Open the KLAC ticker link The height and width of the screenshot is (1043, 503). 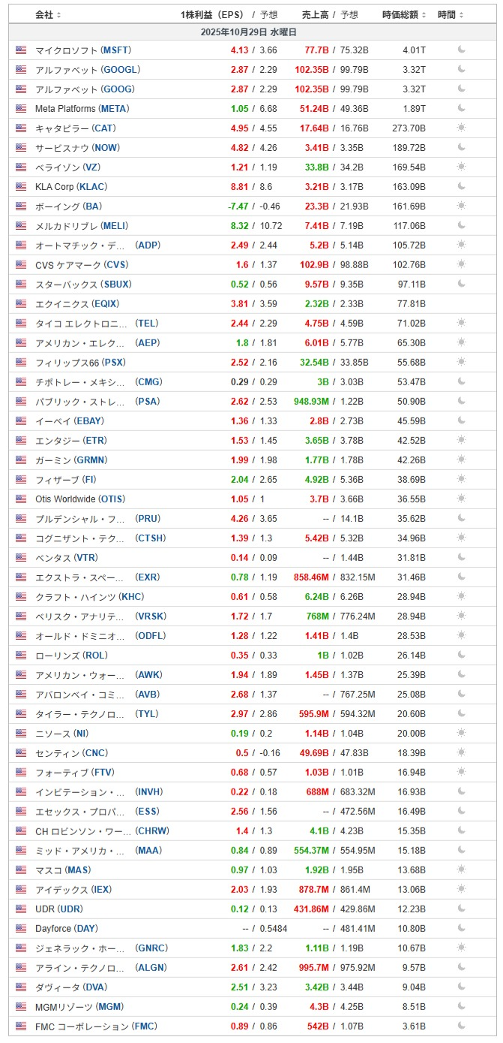coord(92,187)
